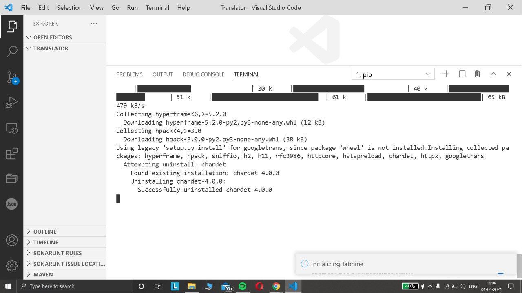The image size is (522, 293).
Task: Click the battery status showing 40 percent
Action: 411,286
